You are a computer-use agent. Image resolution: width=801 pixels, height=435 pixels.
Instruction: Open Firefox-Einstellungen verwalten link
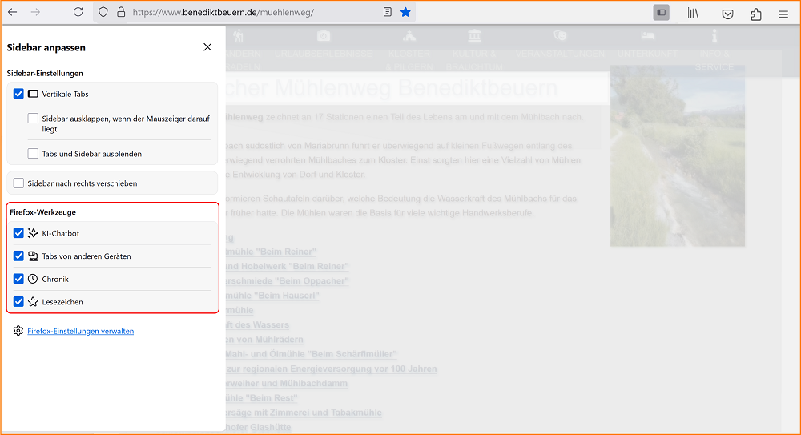click(x=81, y=331)
